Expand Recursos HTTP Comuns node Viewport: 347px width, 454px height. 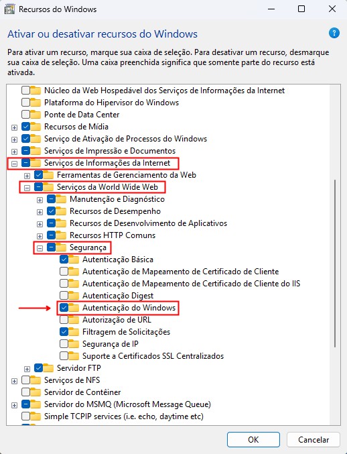pos(40,236)
